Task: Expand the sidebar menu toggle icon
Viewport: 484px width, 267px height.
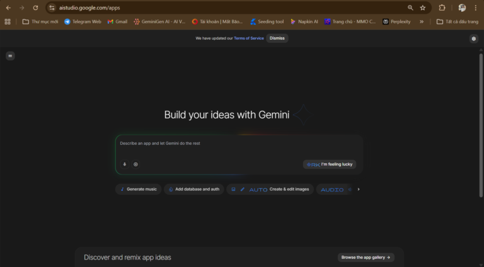Action: coord(10,56)
